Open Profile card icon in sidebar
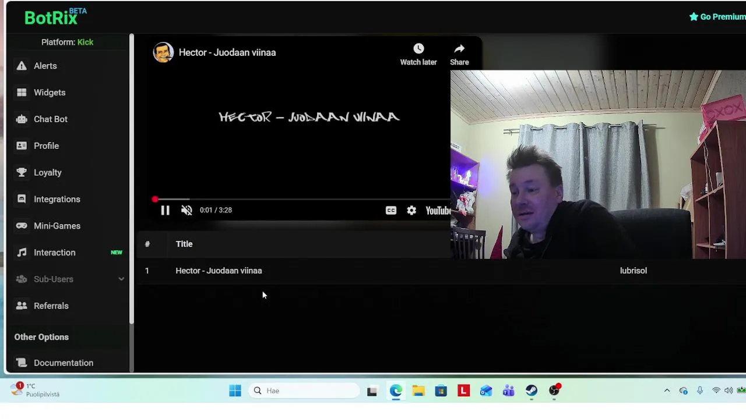This screenshot has width=746, height=419. [x=22, y=145]
